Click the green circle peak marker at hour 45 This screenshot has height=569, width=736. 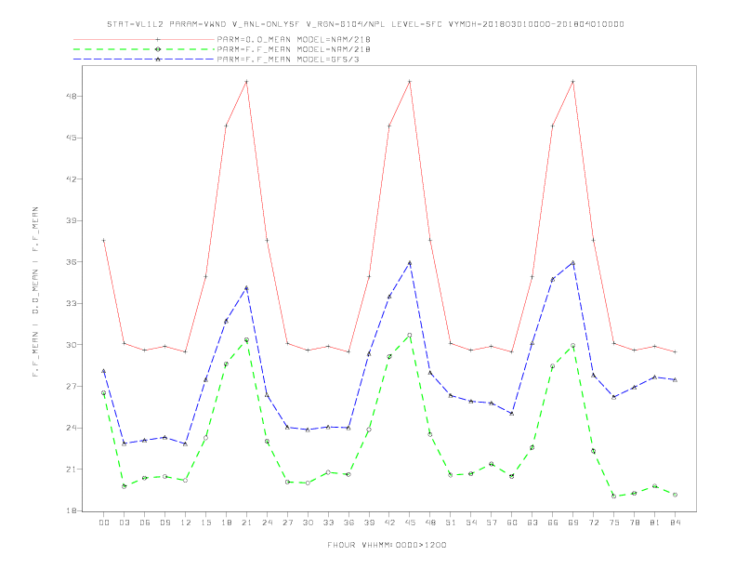[410, 336]
